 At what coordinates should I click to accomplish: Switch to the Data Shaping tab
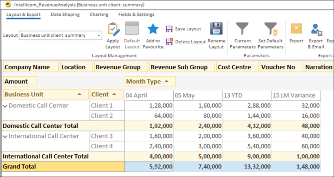[65, 15]
